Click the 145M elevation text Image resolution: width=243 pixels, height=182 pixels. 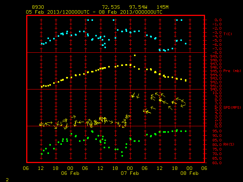[x=163, y=7]
